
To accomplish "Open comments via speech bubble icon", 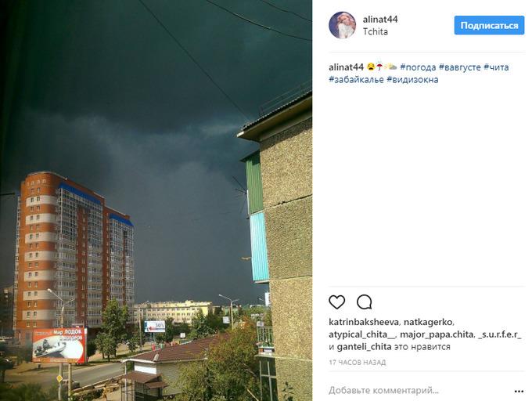I will 365,302.
